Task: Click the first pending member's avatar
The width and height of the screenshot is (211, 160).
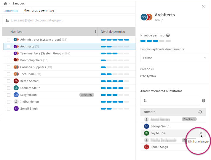Action: pos(146,119)
